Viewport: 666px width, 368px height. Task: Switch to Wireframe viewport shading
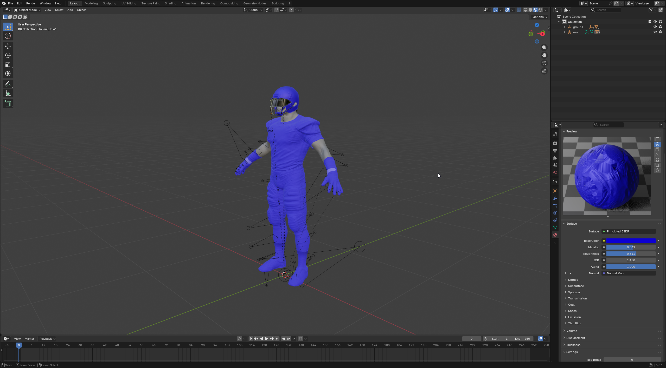[x=525, y=10]
